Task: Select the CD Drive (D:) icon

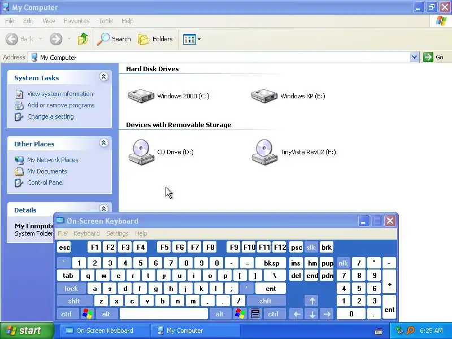Action: 141,152
